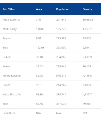Click the Area column header
101x119 pixels.
click(x=39, y=9)
